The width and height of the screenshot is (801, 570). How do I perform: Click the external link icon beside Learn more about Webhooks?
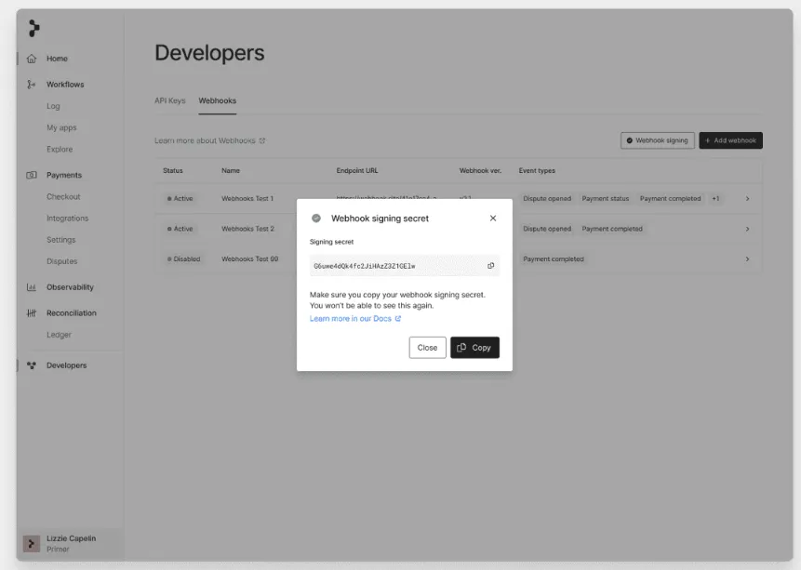point(262,140)
